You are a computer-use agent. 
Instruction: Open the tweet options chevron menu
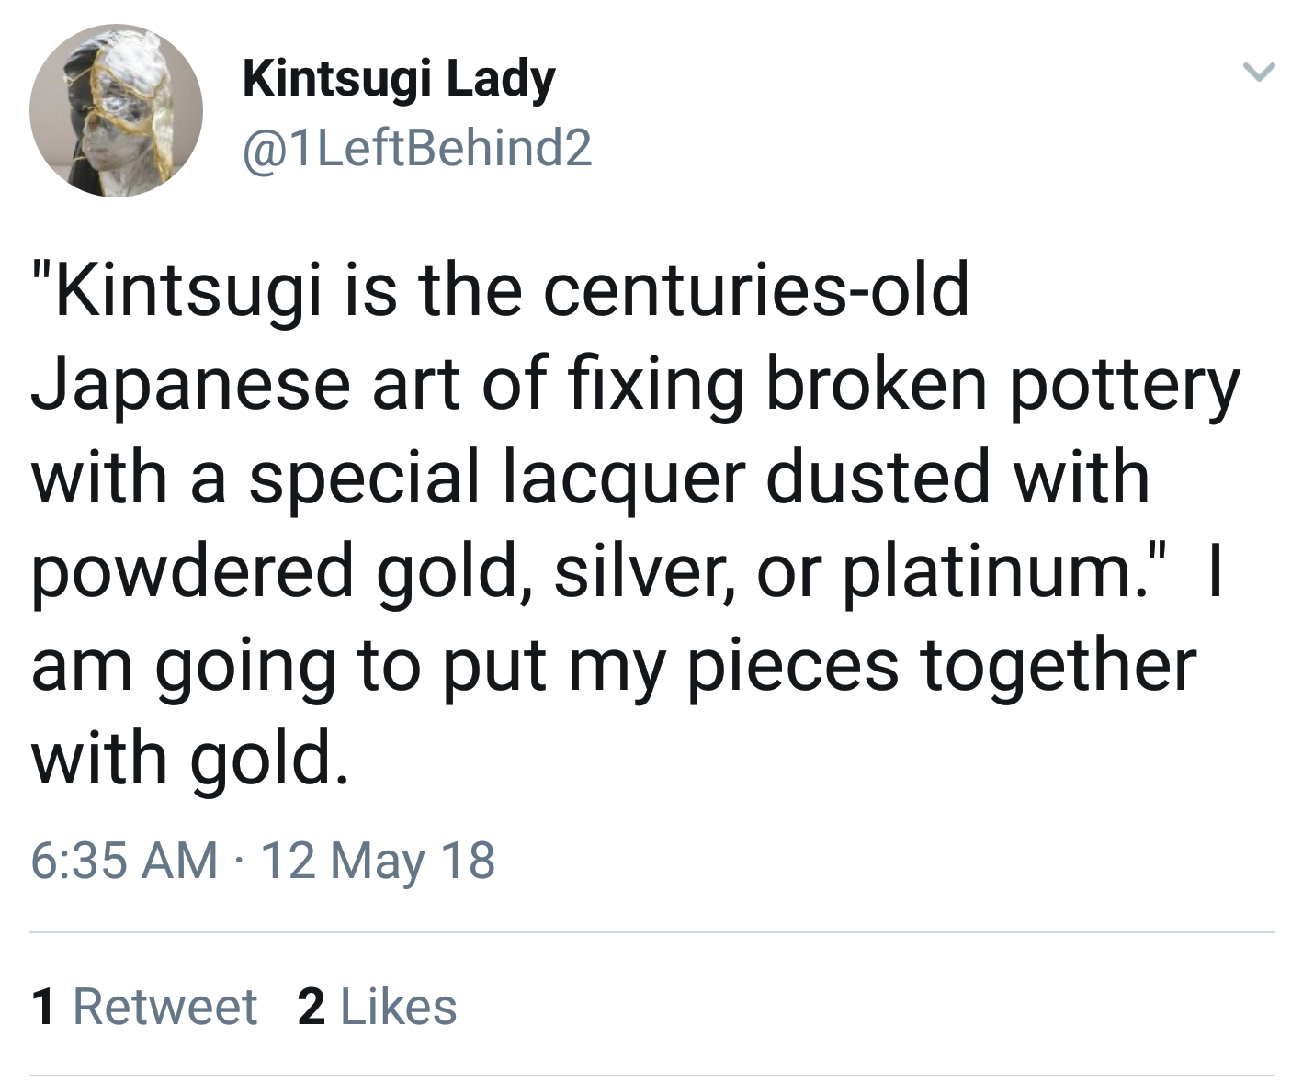click(1258, 72)
